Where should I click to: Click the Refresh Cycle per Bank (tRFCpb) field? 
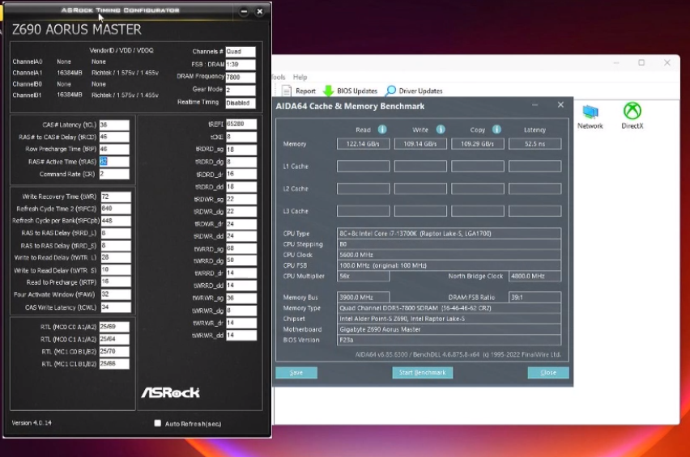tap(116, 221)
